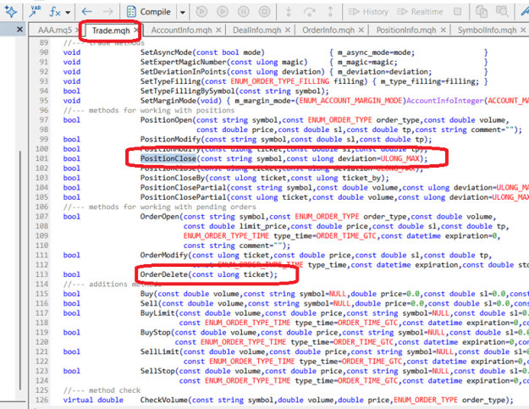The image size is (529, 409).
Task: Close the OrderInfo.mqh tab
Action: 361,30
